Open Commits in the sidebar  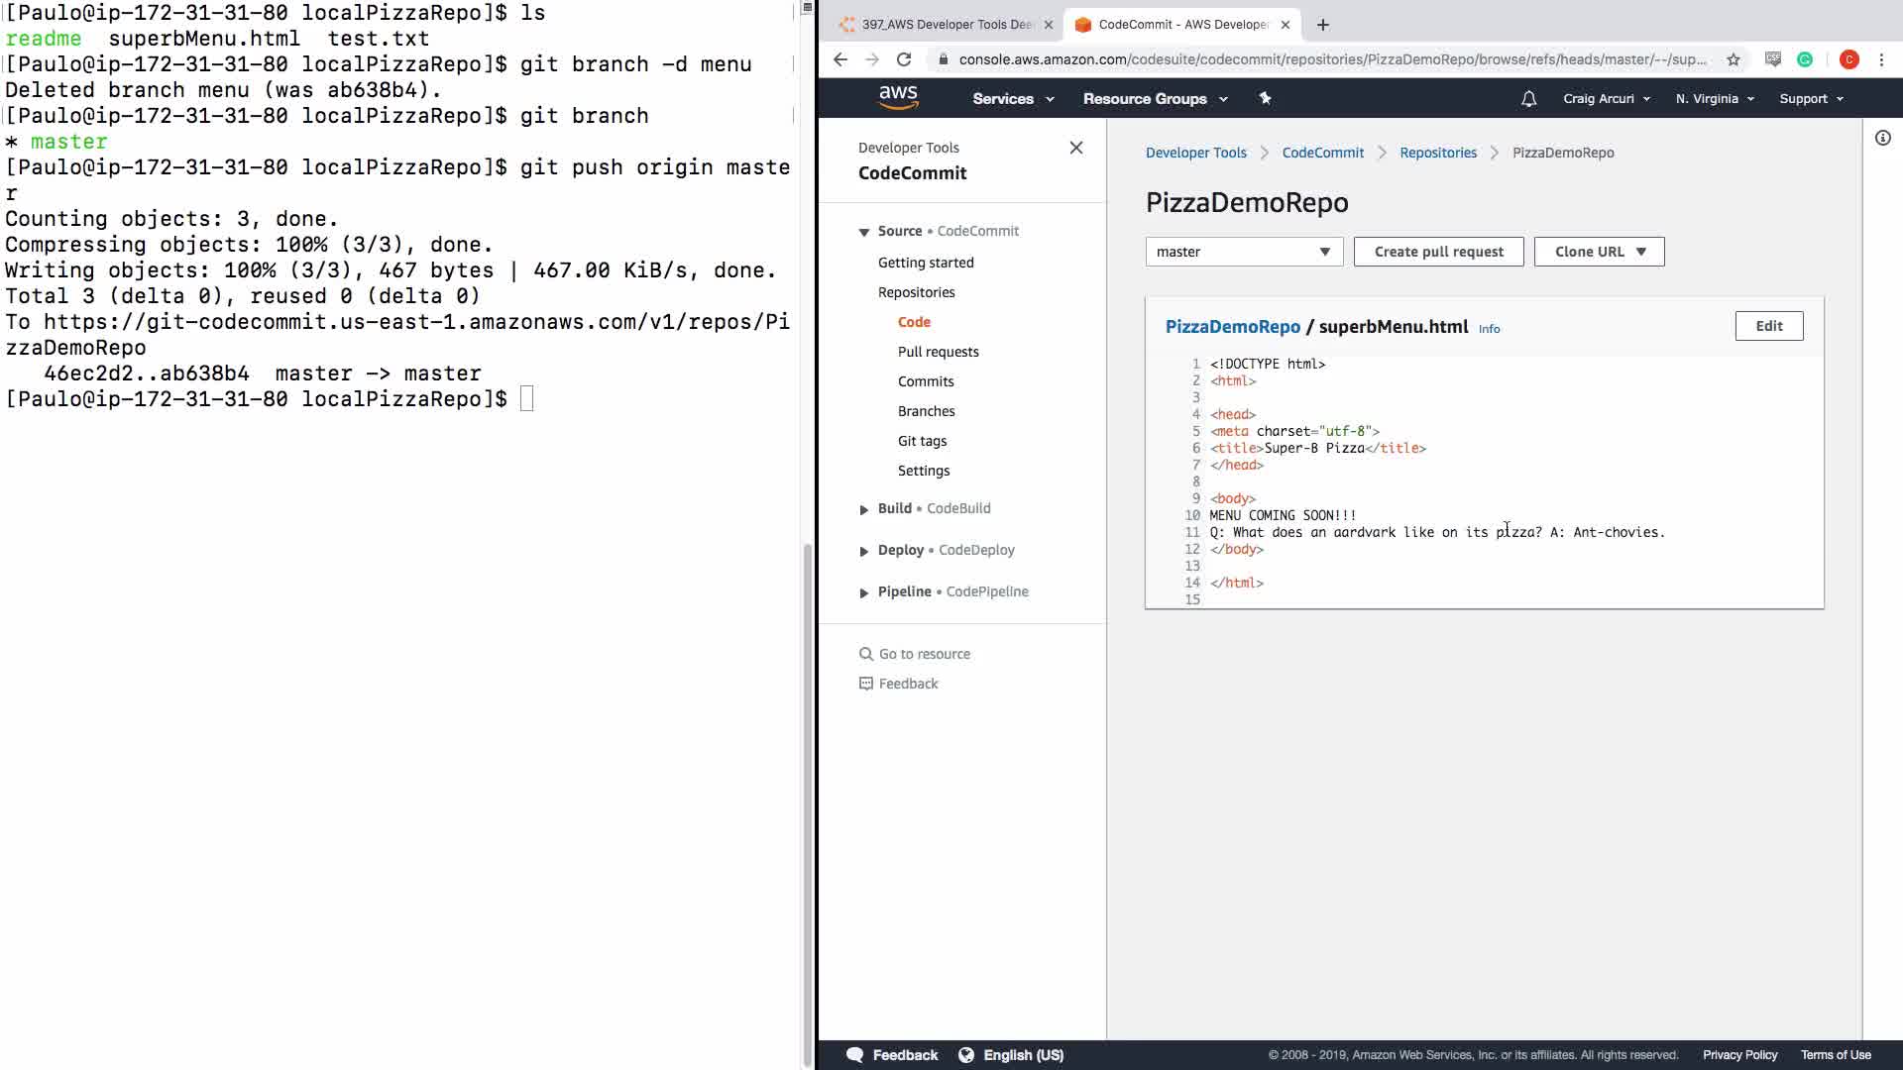point(926,381)
